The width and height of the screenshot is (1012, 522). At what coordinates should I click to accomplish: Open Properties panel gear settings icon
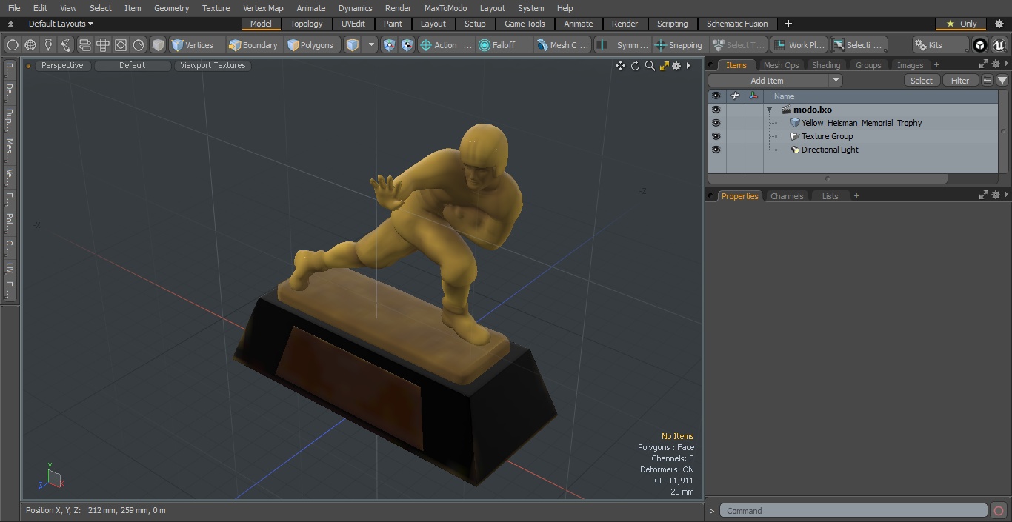click(x=995, y=195)
